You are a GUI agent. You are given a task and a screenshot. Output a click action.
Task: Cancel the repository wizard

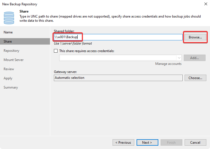click(195, 142)
